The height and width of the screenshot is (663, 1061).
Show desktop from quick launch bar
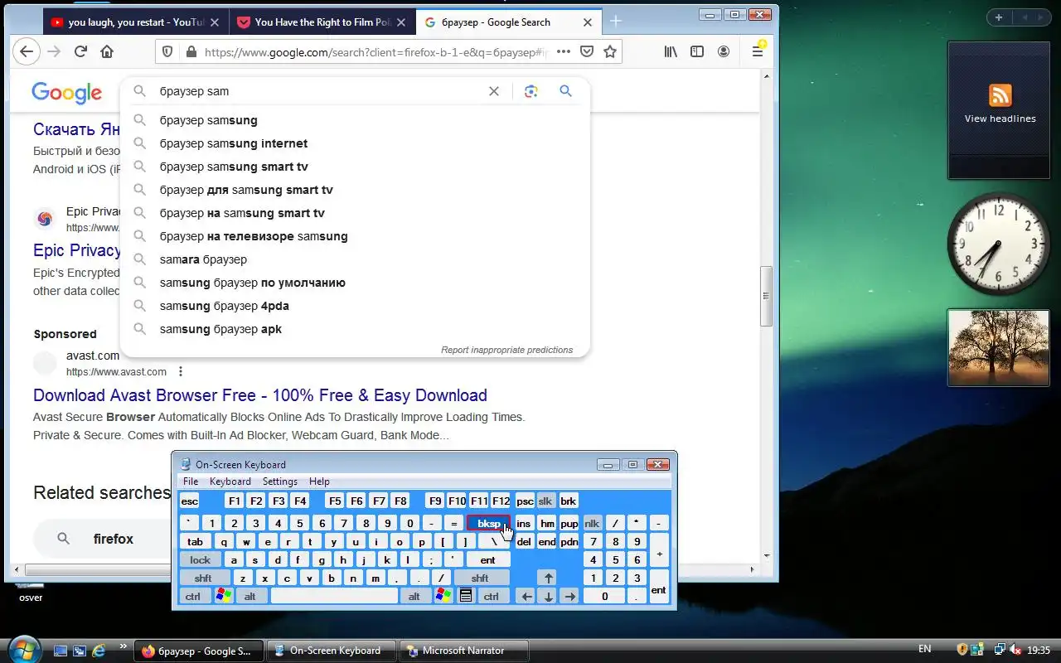(61, 651)
